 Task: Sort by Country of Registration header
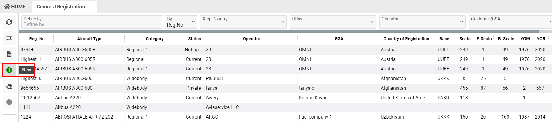tap(406, 39)
